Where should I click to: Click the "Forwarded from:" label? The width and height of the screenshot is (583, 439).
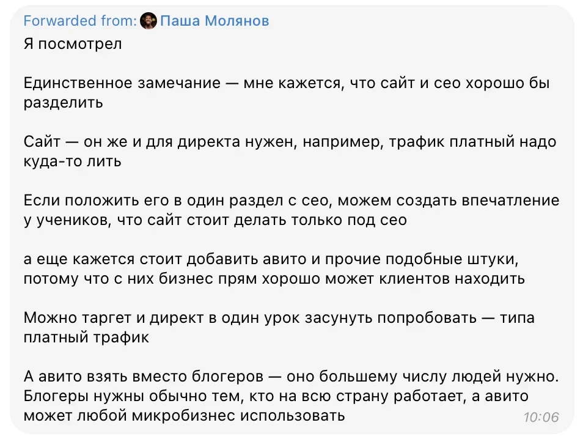pyautogui.click(x=79, y=21)
